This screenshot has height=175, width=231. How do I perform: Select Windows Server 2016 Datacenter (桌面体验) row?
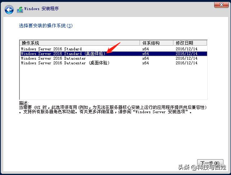click(x=113, y=63)
